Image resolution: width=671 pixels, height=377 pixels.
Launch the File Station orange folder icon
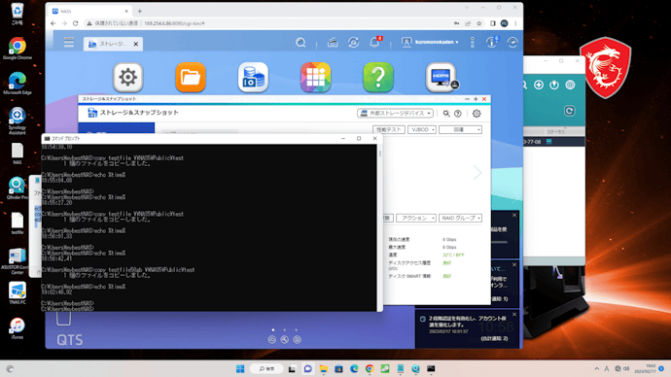point(191,78)
